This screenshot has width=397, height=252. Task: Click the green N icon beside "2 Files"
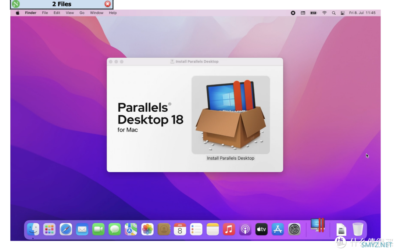coord(16,4)
